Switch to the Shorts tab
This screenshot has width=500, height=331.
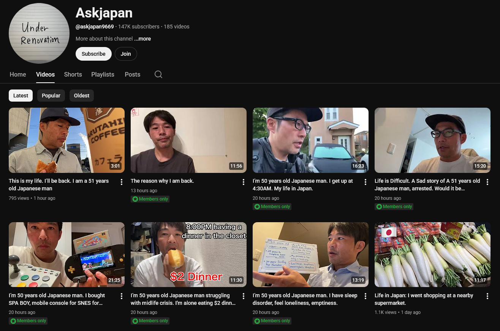pyautogui.click(x=73, y=74)
